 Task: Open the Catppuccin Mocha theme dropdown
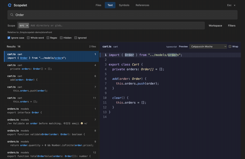[208, 47]
